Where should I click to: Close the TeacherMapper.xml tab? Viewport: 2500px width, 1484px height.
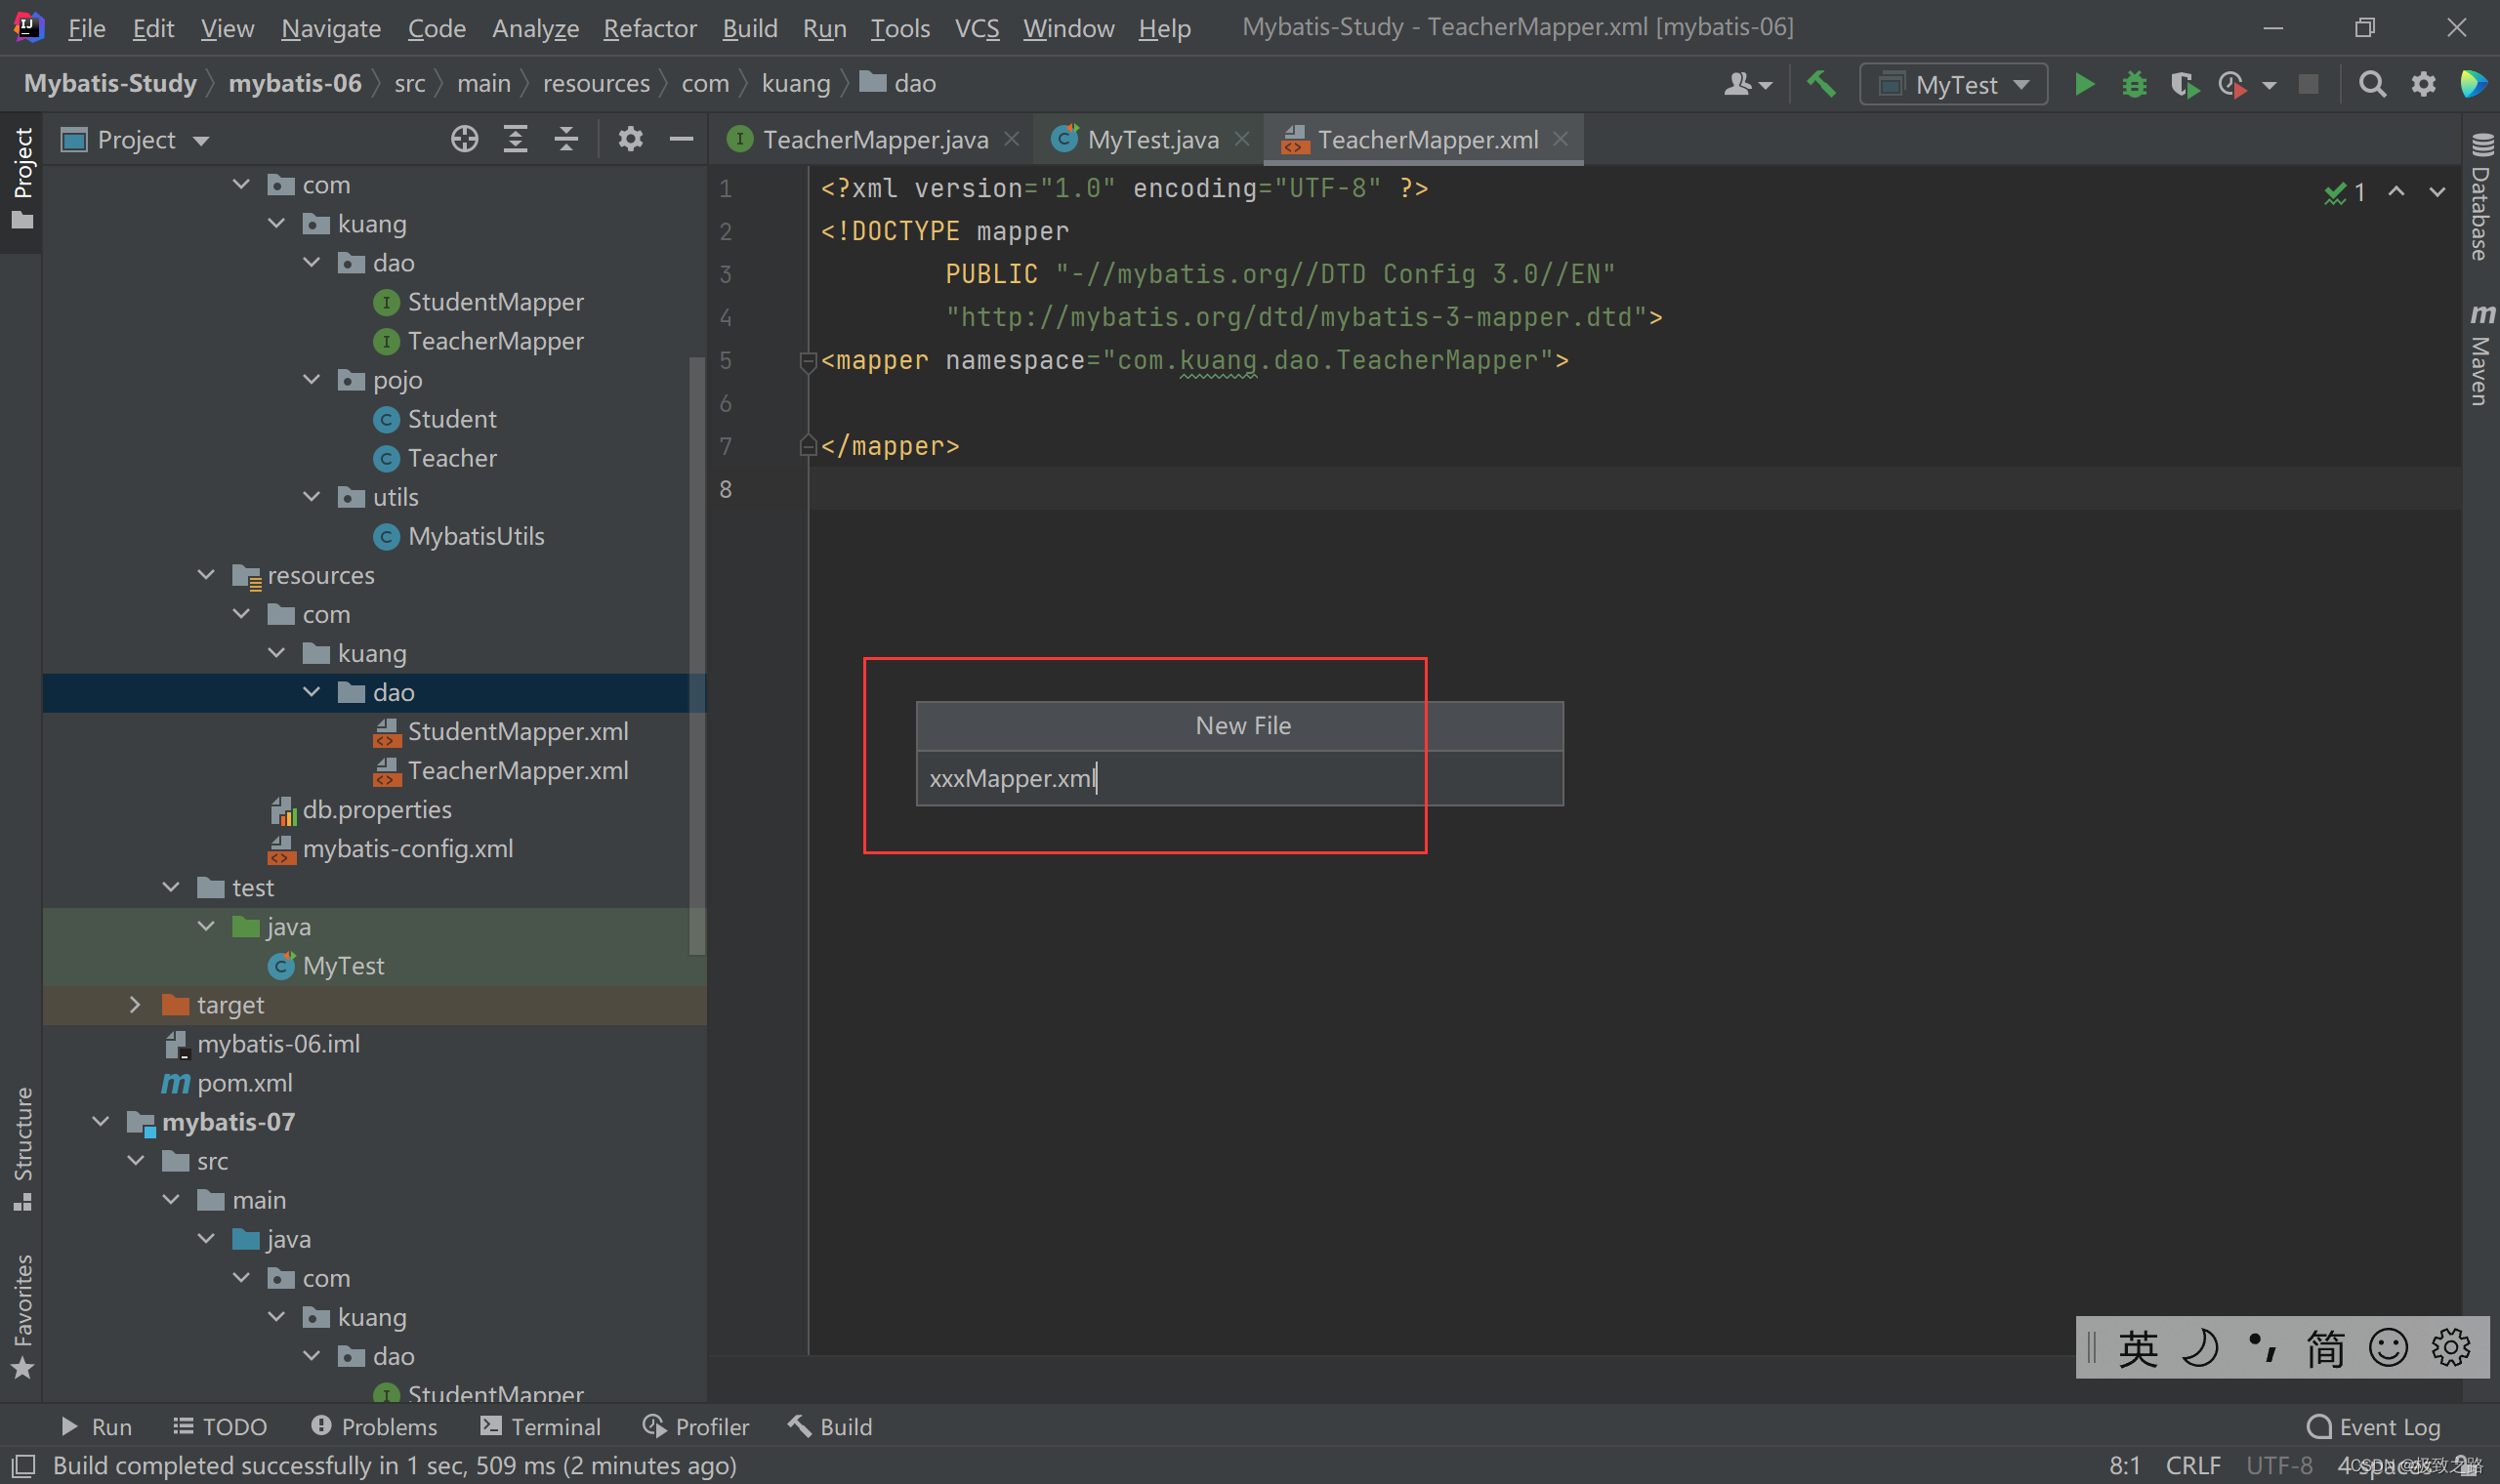1560,139
